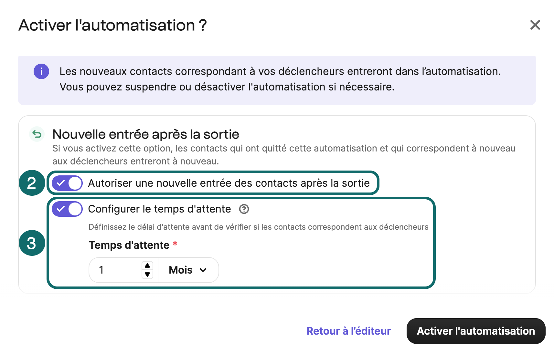
Task: Click the re-entry loop arrow icon
Action: coord(36,134)
